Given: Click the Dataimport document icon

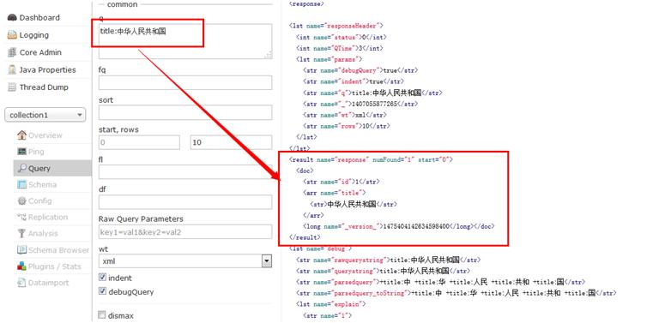Looking at the screenshot, I should pos(21,283).
